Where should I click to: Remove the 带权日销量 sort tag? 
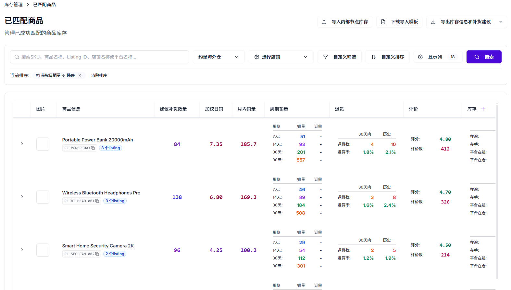80,75
